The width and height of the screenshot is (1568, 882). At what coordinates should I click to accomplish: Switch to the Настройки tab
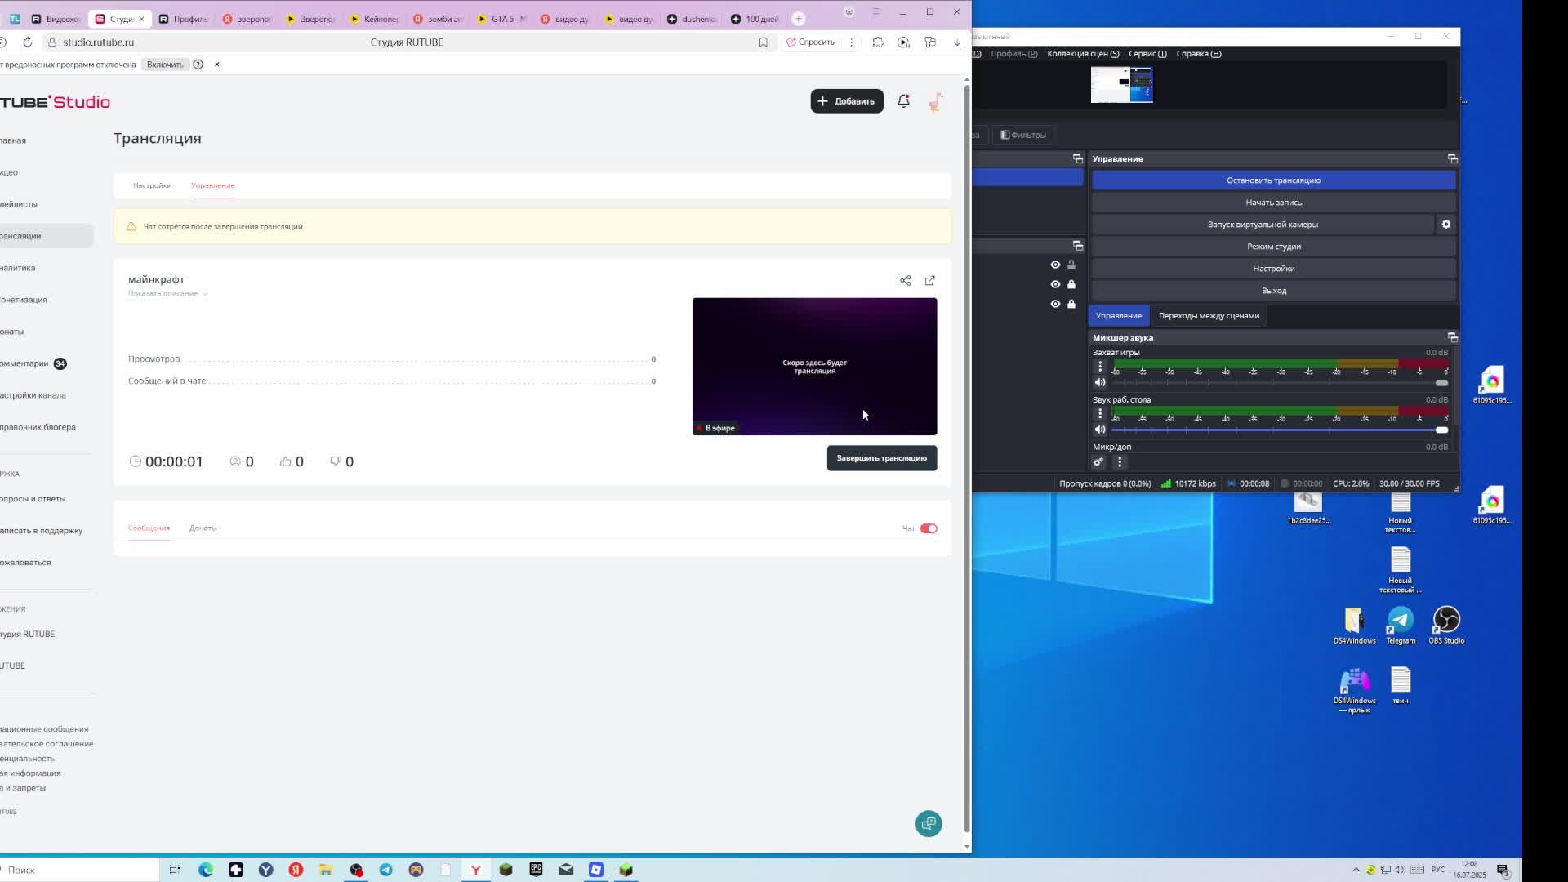(152, 185)
